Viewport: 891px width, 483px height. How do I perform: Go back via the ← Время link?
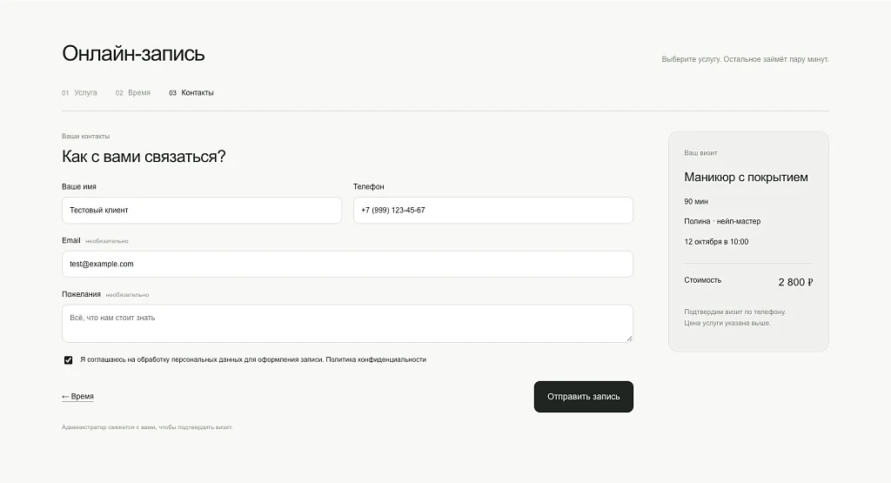77,397
